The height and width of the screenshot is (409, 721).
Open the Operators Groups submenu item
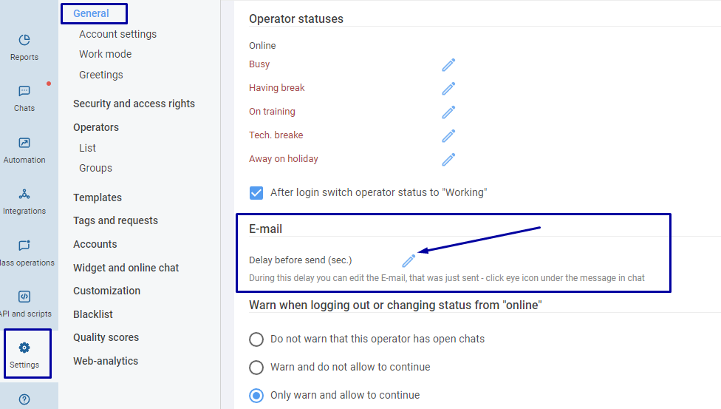point(95,168)
